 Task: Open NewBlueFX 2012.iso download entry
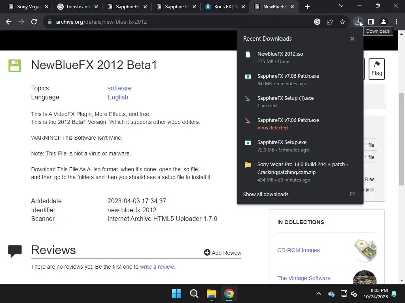300,58
